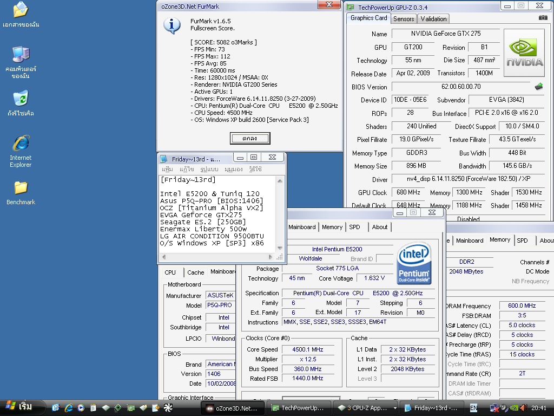Click Internet Explorer in Quick Launch bar

69,408
